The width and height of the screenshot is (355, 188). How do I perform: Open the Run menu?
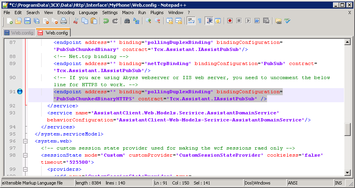pyautogui.click(x=142, y=13)
